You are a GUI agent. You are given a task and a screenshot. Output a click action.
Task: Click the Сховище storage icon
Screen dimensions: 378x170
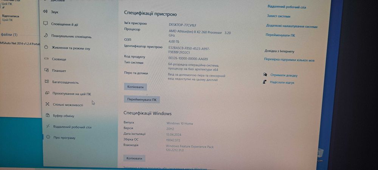click(x=46, y=59)
